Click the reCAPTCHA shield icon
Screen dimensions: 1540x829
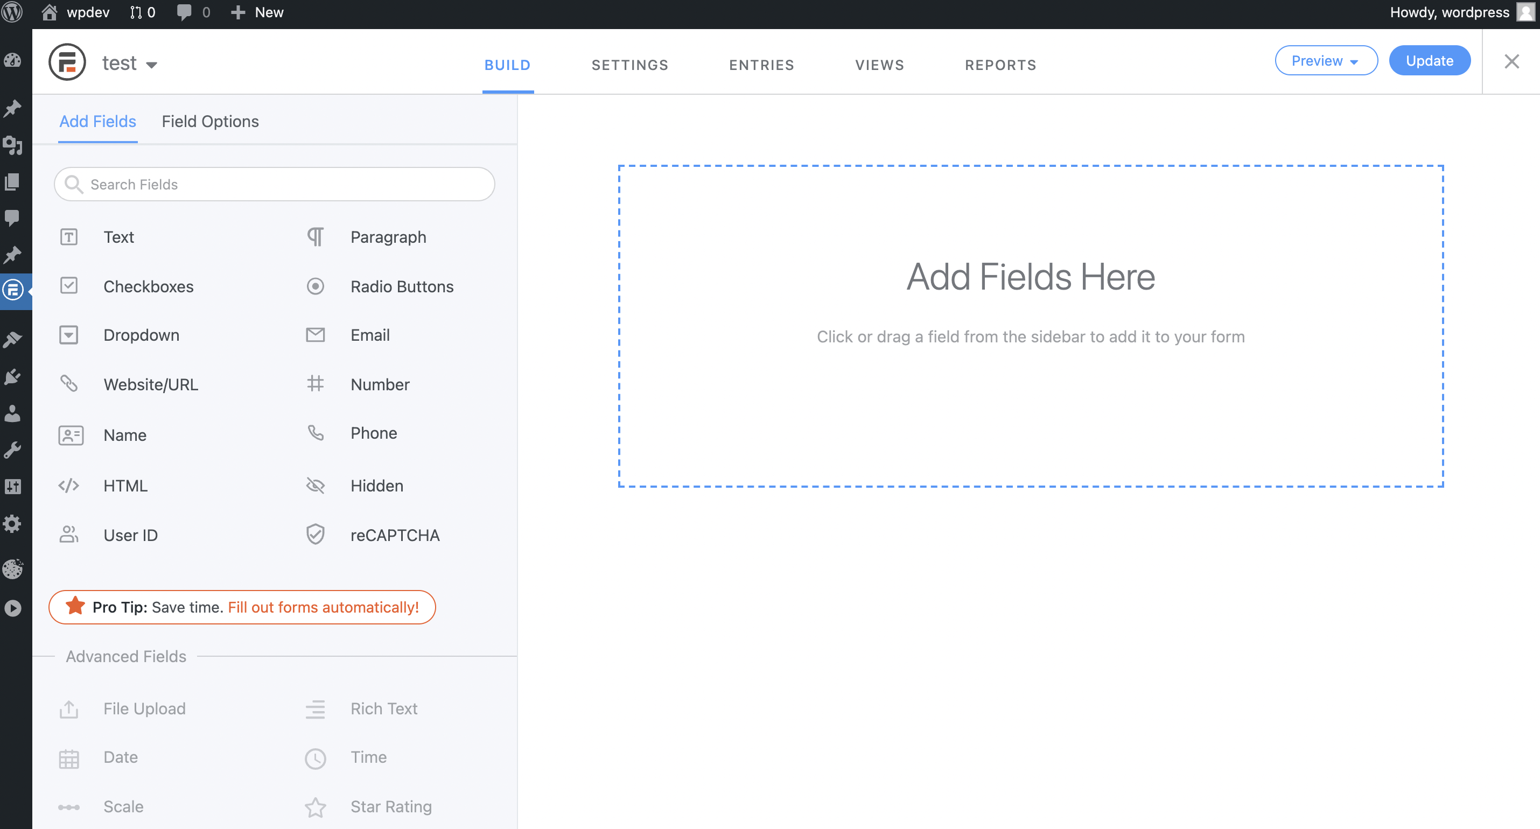[x=315, y=535]
